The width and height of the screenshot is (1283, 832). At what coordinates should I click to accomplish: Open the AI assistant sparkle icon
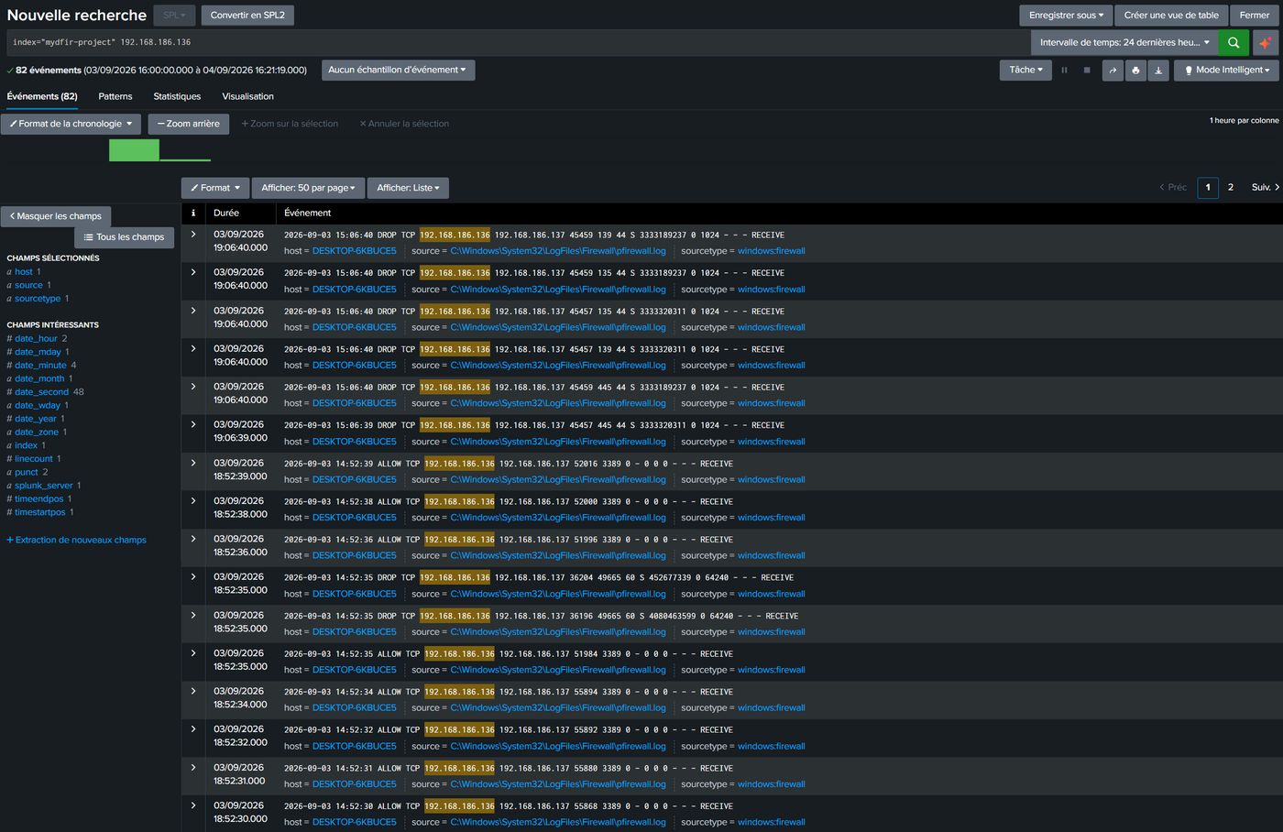point(1266,42)
